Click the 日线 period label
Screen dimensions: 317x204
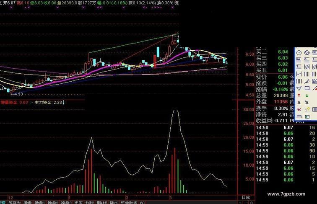click(x=246, y=197)
